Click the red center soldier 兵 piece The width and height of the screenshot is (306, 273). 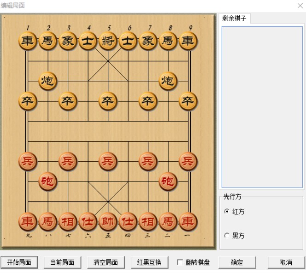(x=108, y=161)
